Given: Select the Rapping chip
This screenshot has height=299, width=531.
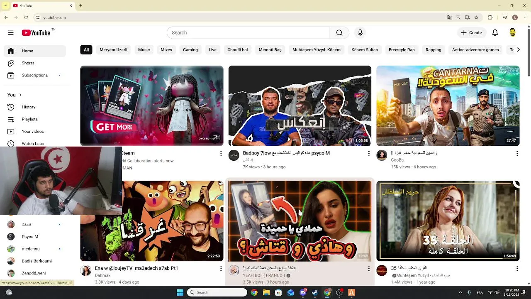Looking at the screenshot, I should [434, 50].
